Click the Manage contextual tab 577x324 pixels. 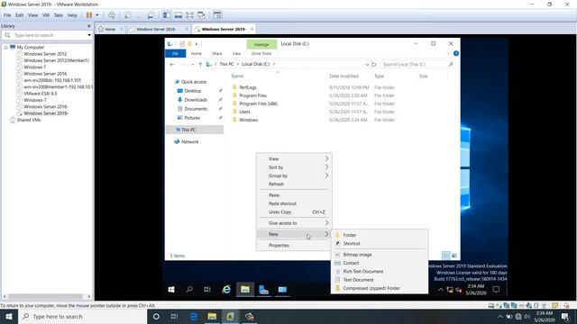coord(261,44)
